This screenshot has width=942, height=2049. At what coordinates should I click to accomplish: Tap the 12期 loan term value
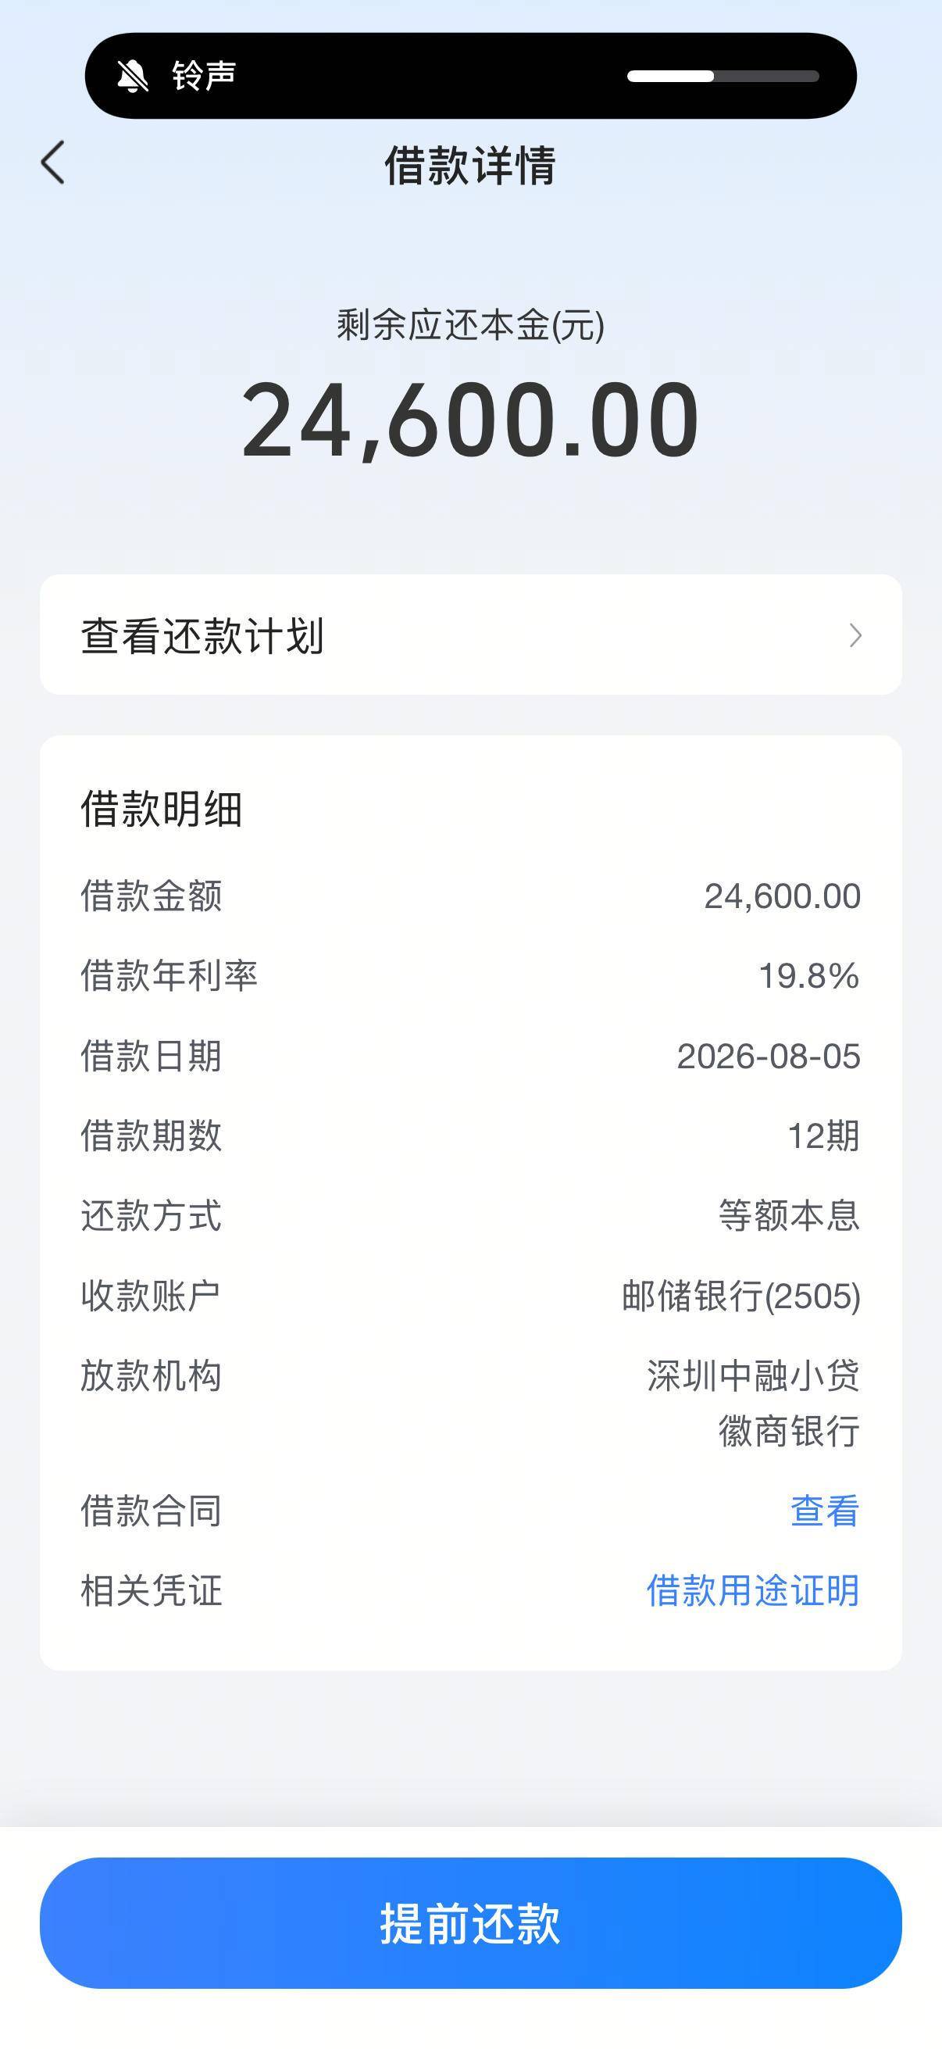click(x=823, y=1136)
